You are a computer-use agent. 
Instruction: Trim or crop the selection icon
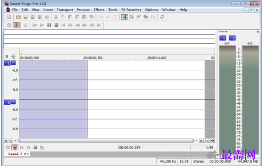[x=91, y=17]
